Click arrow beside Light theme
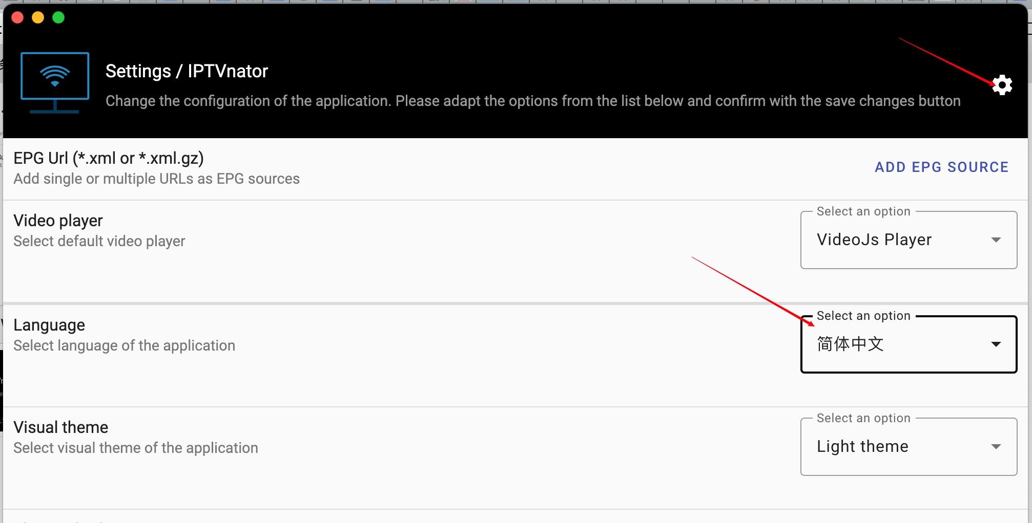The height and width of the screenshot is (523, 1032). click(x=996, y=447)
